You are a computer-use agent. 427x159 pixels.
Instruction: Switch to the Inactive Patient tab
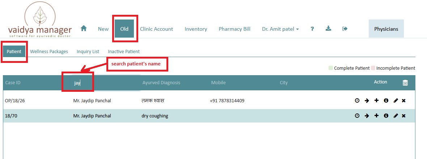pyautogui.click(x=124, y=51)
